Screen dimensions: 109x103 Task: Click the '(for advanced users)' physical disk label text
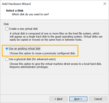click(x=44, y=59)
